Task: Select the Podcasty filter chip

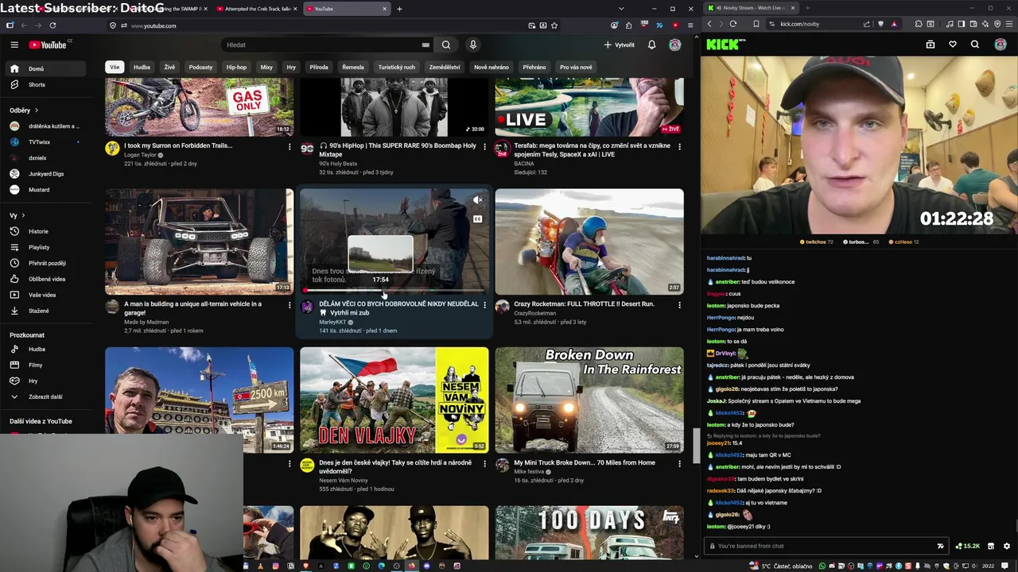Action: (x=200, y=68)
